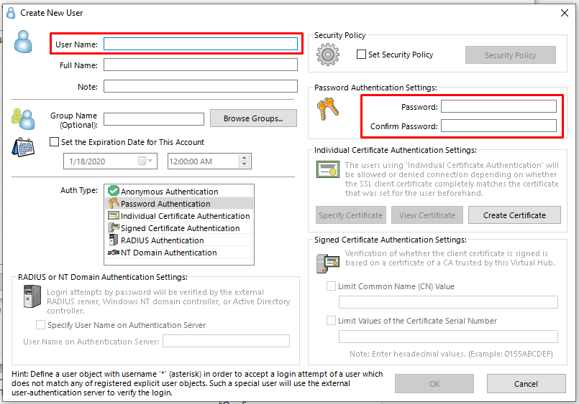579x404 pixels.
Task: Click the Confirm Password field
Action: click(x=499, y=126)
